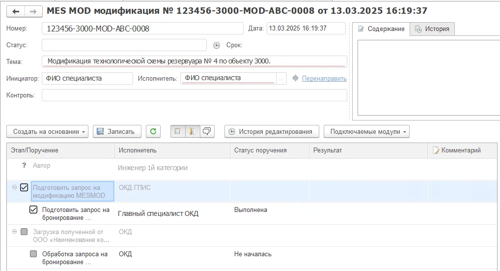Select the Содержание tab
Screen dimensions: 500x271
click(381, 29)
